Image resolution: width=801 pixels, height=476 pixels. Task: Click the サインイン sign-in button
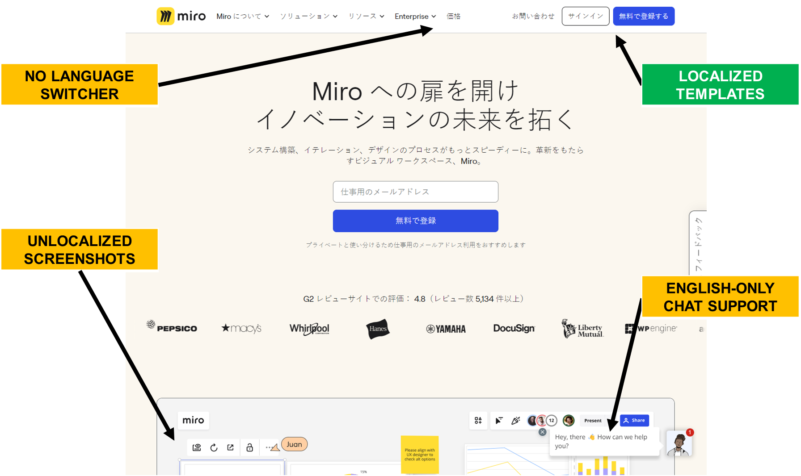tap(586, 16)
